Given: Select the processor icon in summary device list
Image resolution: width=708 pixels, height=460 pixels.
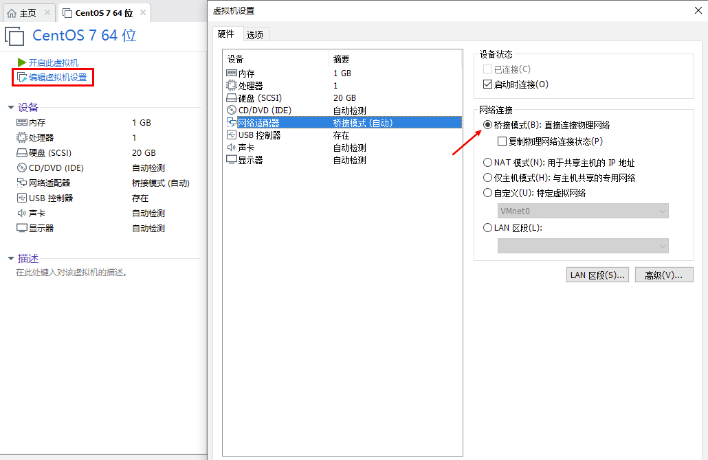Looking at the screenshot, I should pyautogui.click(x=22, y=137).
